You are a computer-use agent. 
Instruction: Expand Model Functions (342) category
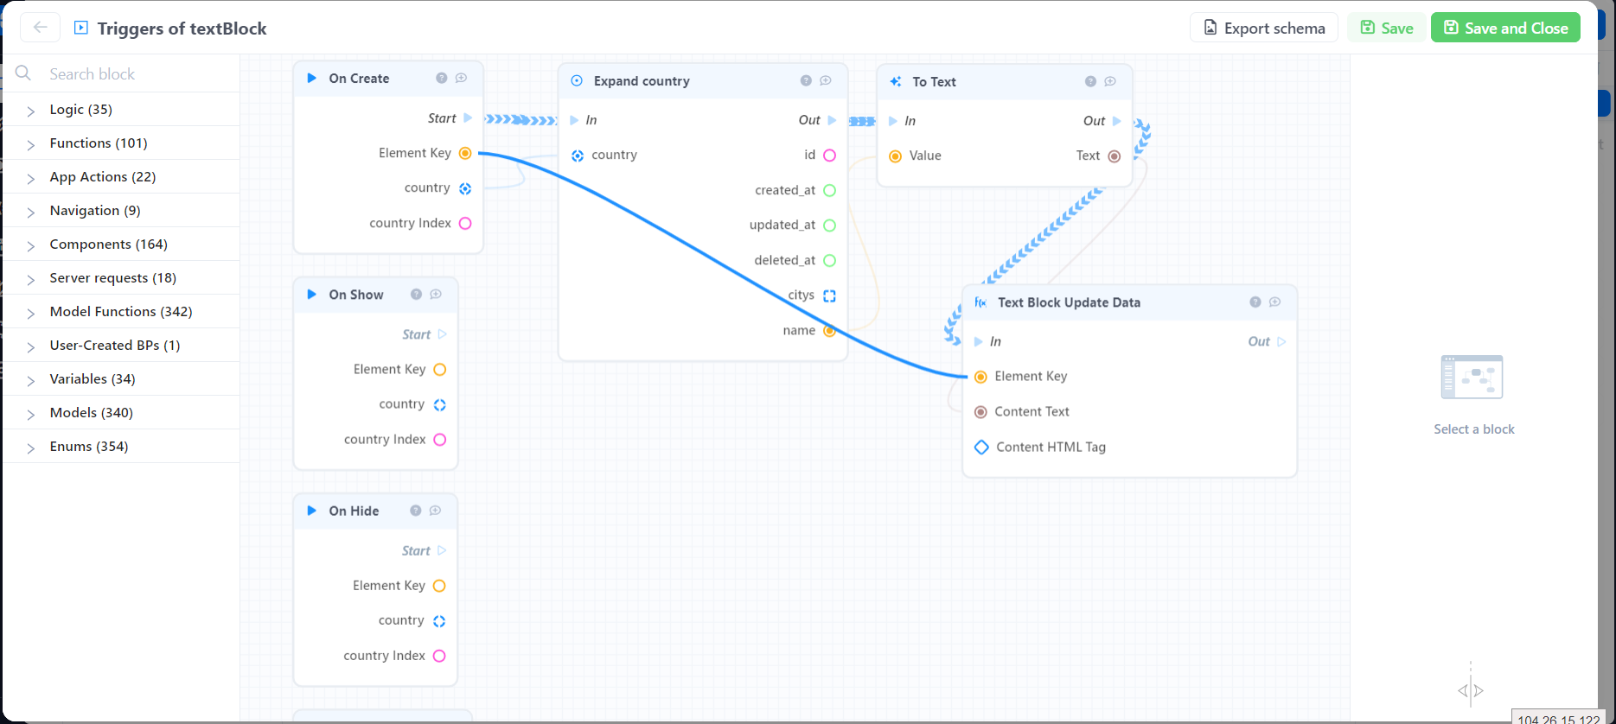click(121, 312)
